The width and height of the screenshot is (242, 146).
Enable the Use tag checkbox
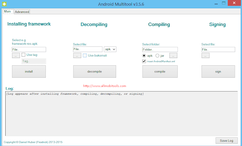[23, 55]
